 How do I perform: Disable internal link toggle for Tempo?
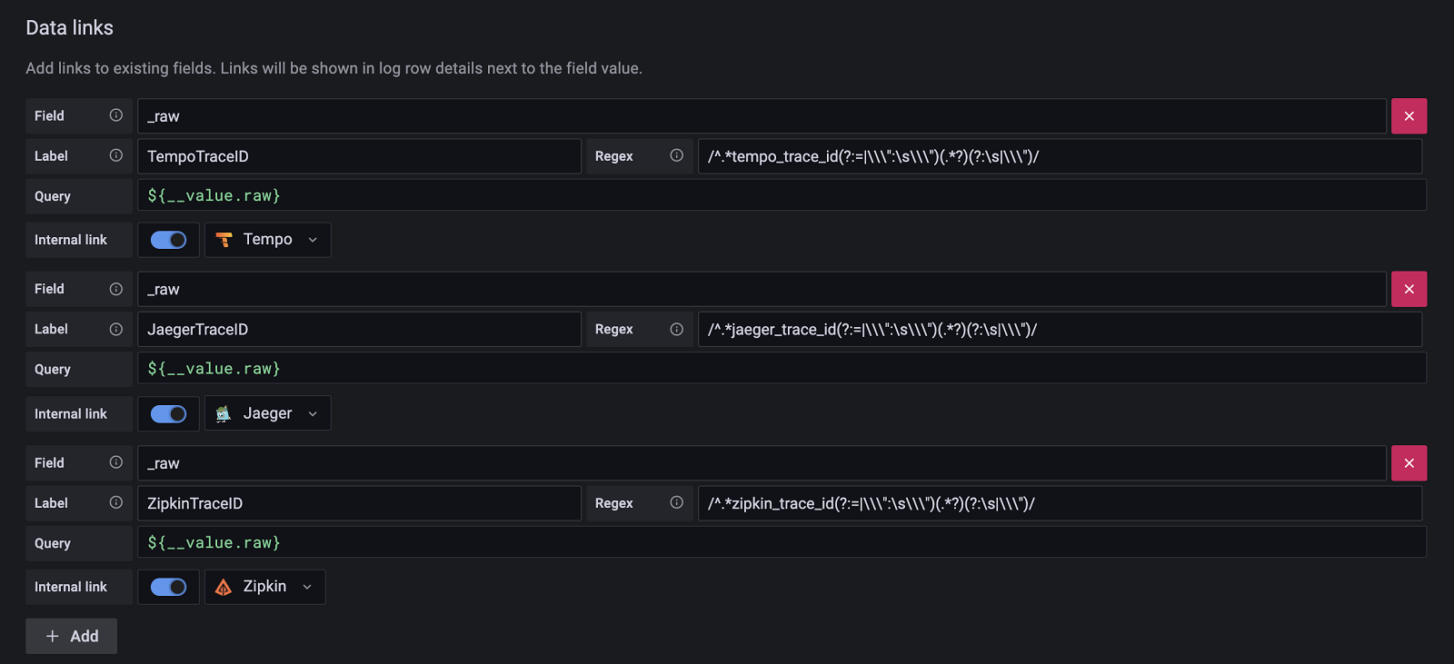coord(168,240)
